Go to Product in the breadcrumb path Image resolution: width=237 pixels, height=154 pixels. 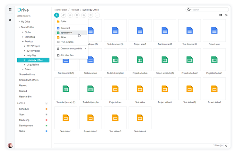[x=74, y=10]
